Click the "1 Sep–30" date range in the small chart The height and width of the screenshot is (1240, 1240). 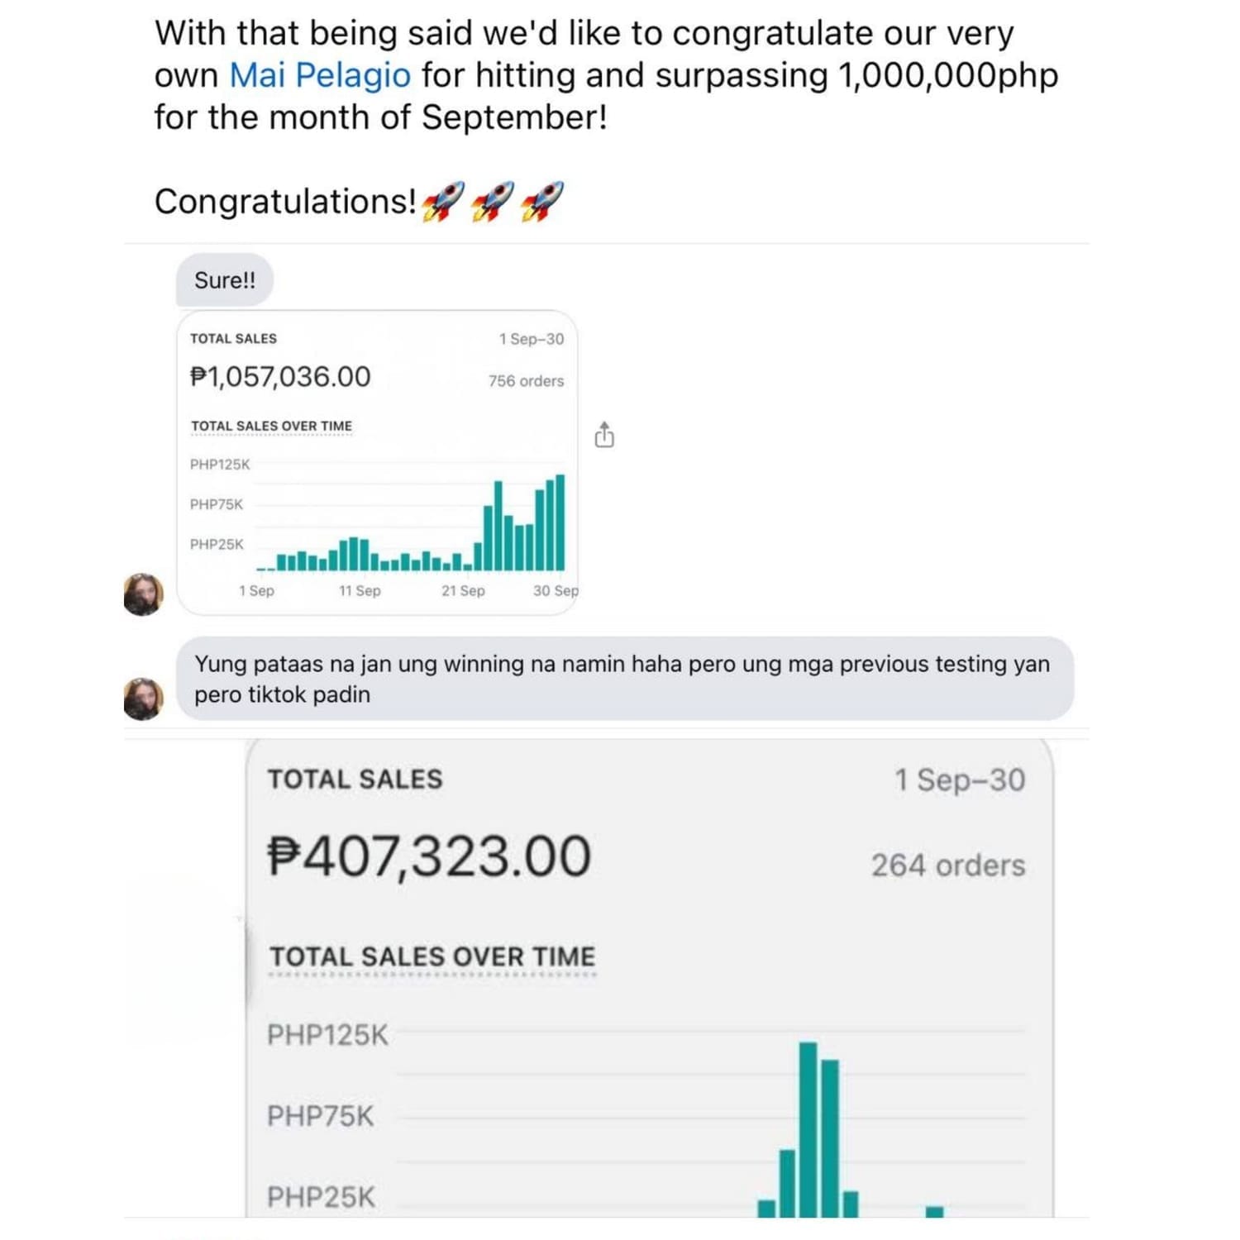pyautogui.click(x=531, y=339)
